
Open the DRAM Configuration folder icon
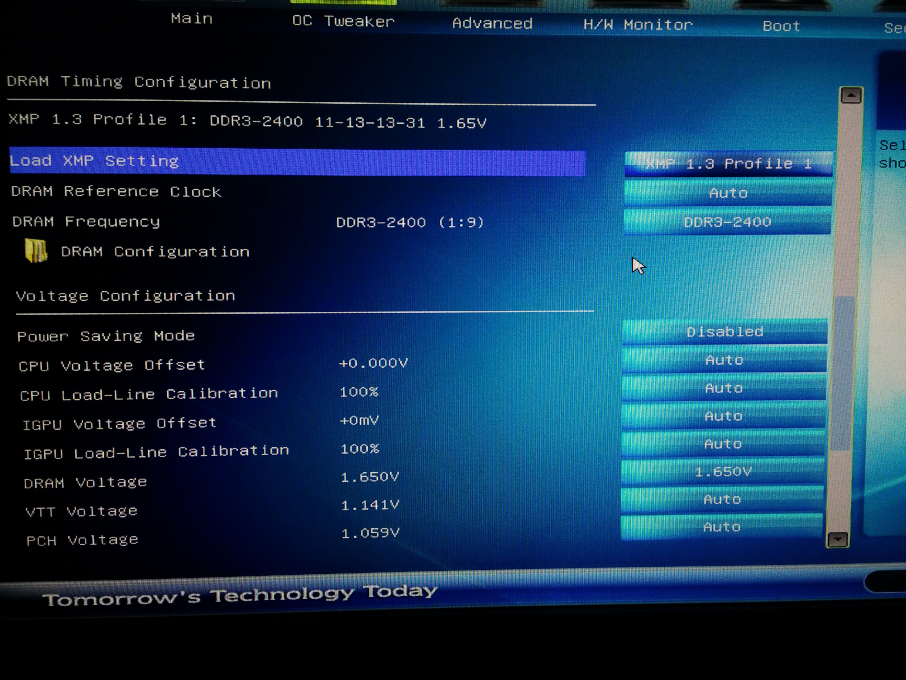click(x=36, y=251)
